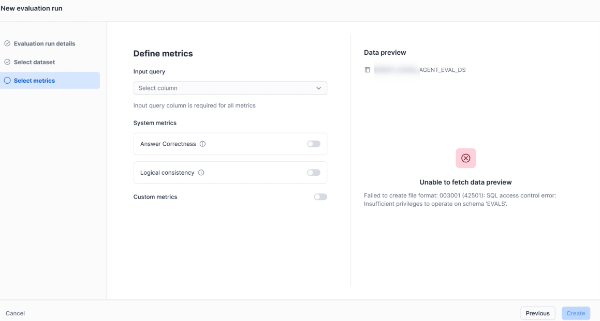Click the Logical consistency info icon
The height and width of the screenshot is (321, 600).
point(201,173)
